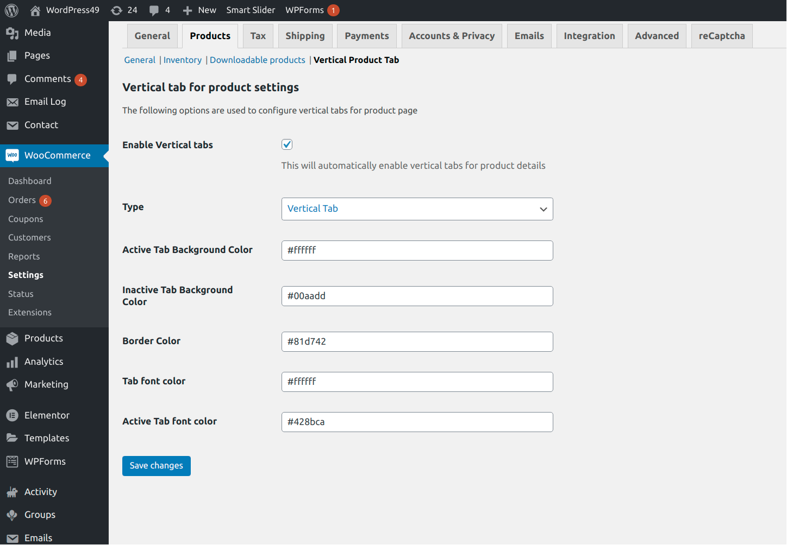Open Orders in WooCommerce submenu

coord(22,200)
